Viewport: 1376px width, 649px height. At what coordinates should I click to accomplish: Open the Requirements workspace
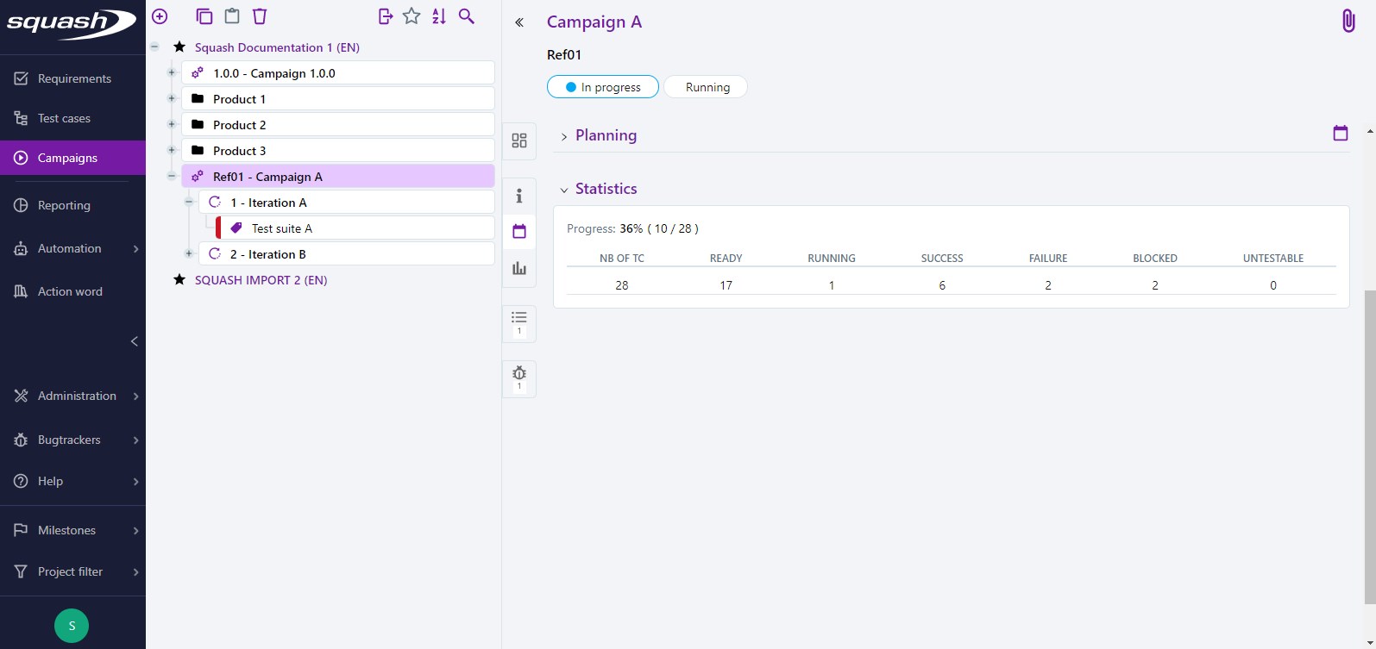pos(73,78)
